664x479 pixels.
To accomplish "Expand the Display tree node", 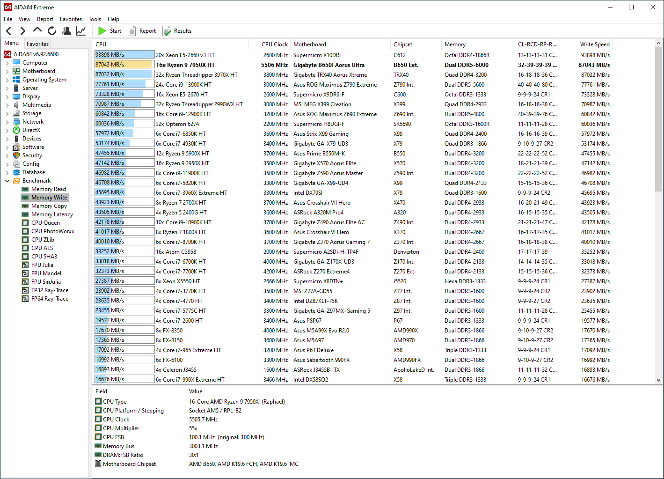I will 7,96.
